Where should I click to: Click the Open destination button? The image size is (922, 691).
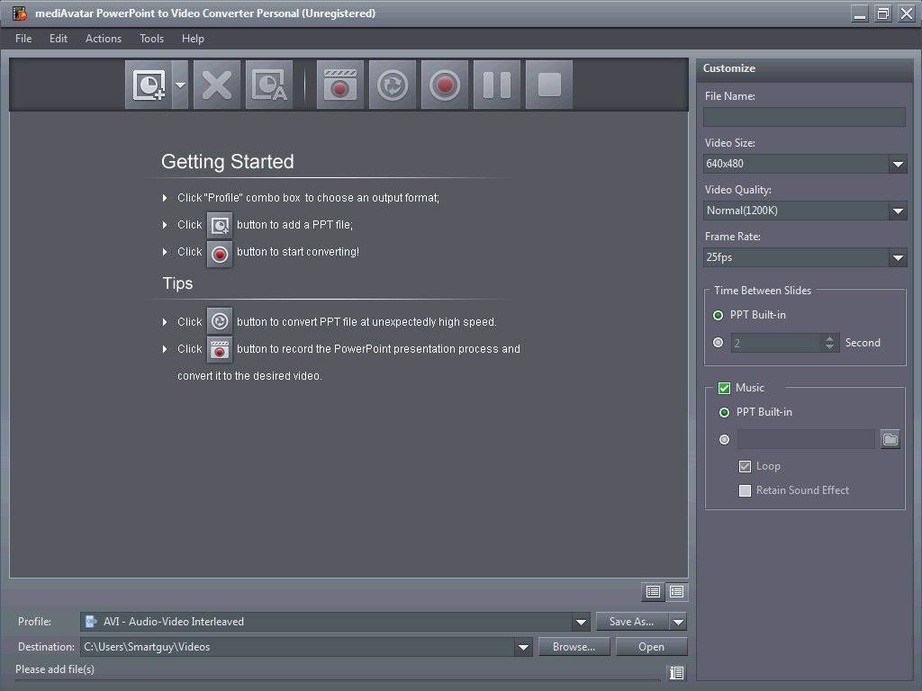click(652, 647)
